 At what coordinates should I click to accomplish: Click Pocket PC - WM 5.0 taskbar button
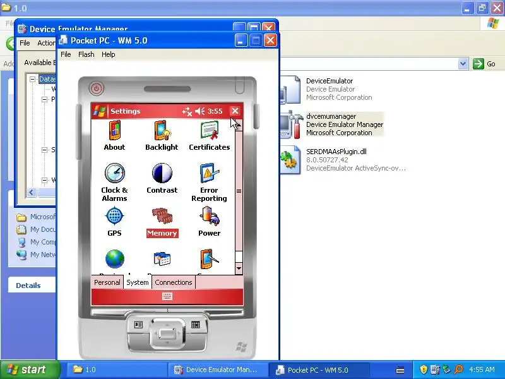(318, 370)
